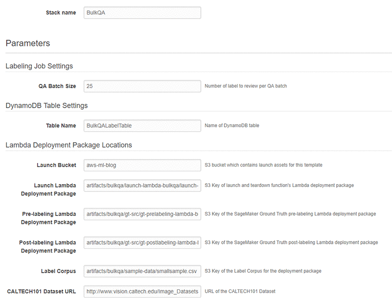Click the CALTECH101 Dataset URL label
Image resolution: width=392 pixels, height=307 pixels.
[42, 291]
